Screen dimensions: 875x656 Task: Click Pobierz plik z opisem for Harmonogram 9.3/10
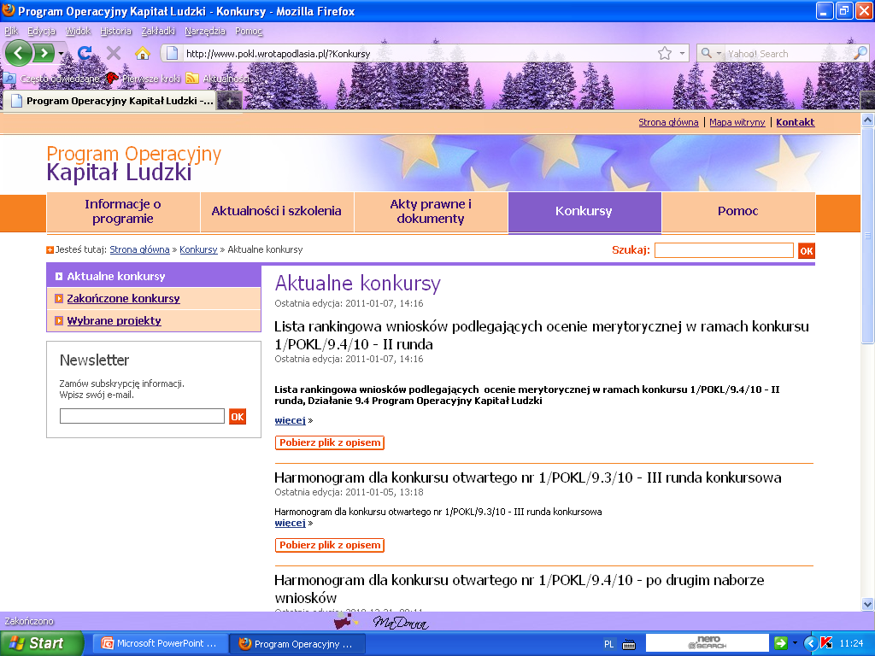coord(330,545)
